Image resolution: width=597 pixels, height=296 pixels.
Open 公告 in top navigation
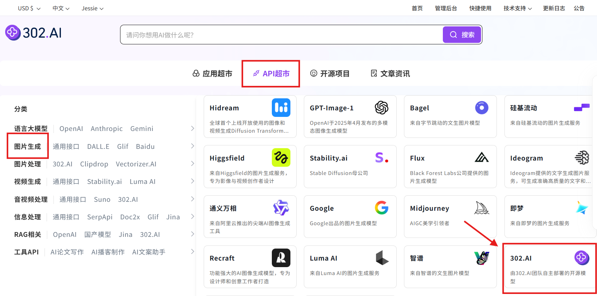pyautogui.click(x=579, y=8)
